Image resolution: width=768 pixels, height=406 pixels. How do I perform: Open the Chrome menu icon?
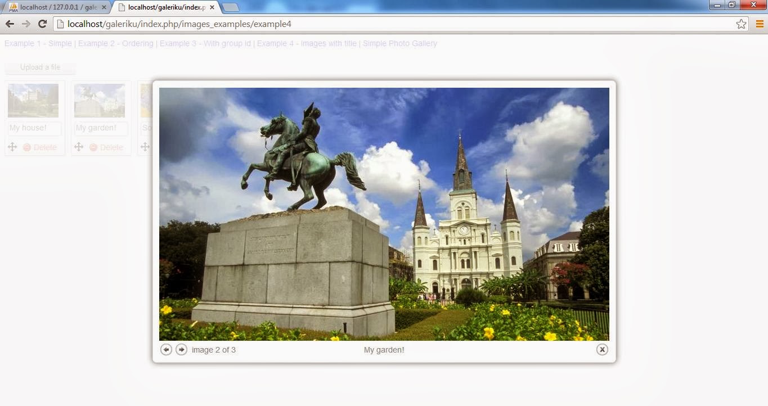pos(760,24)
